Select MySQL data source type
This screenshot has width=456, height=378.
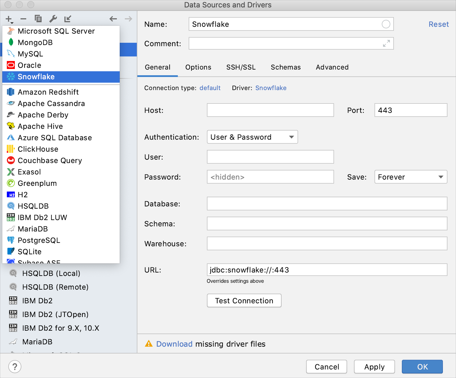[x=61, y=54]
